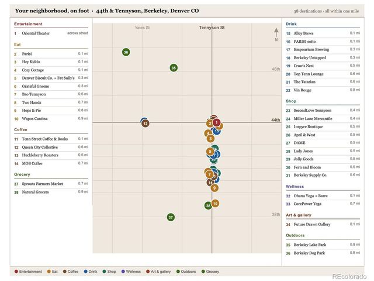Click Berkeley Dog Park list entry
This screenshot has height=281, width=374.
(x=323, y=253)
